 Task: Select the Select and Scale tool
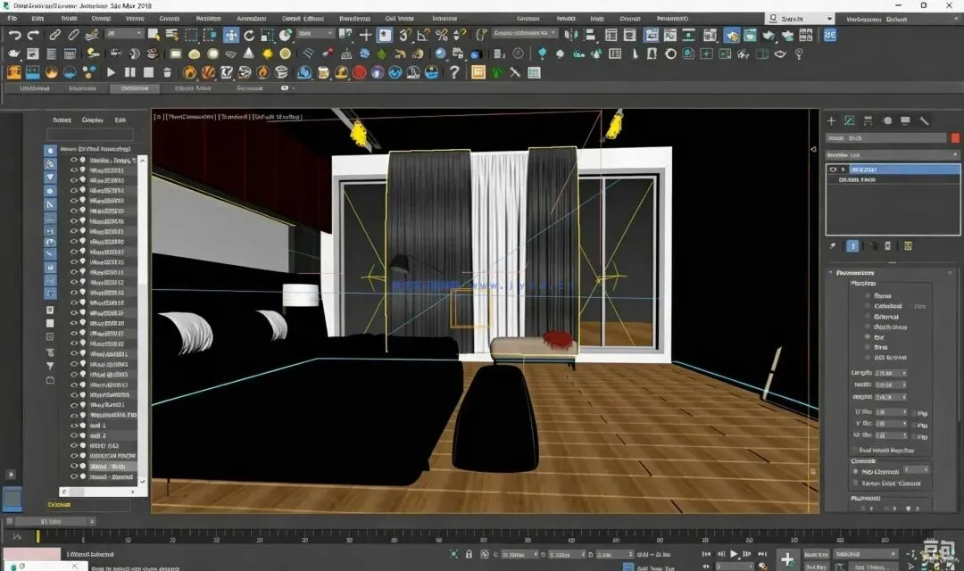coord(267,35)
